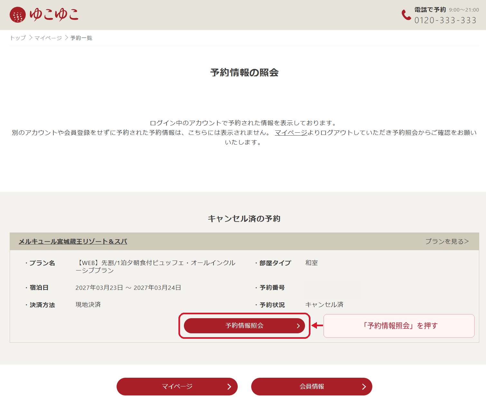Click the 9:00～21:00 phone hours text

[464, 10]
